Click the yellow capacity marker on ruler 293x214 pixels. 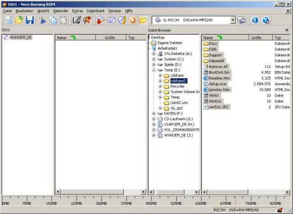click(x=218, y=201)
